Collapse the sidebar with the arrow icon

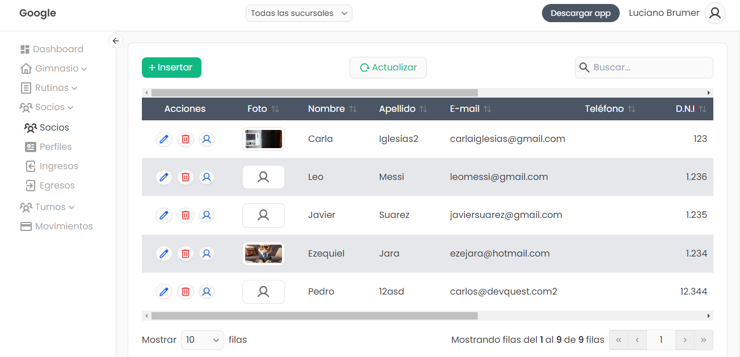coord(116,41)
